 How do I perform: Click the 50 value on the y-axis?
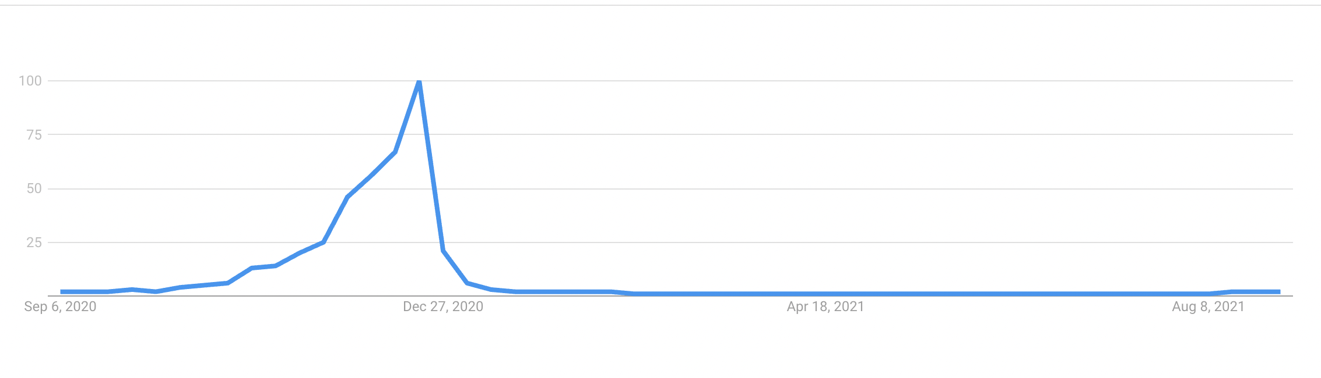pos(34,188)
